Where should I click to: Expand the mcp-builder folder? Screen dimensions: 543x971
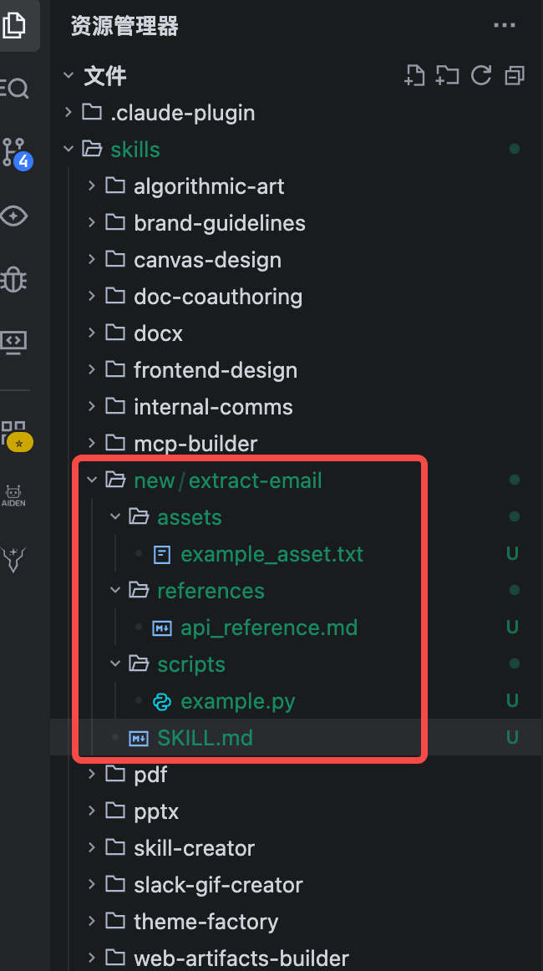point(195,444)
